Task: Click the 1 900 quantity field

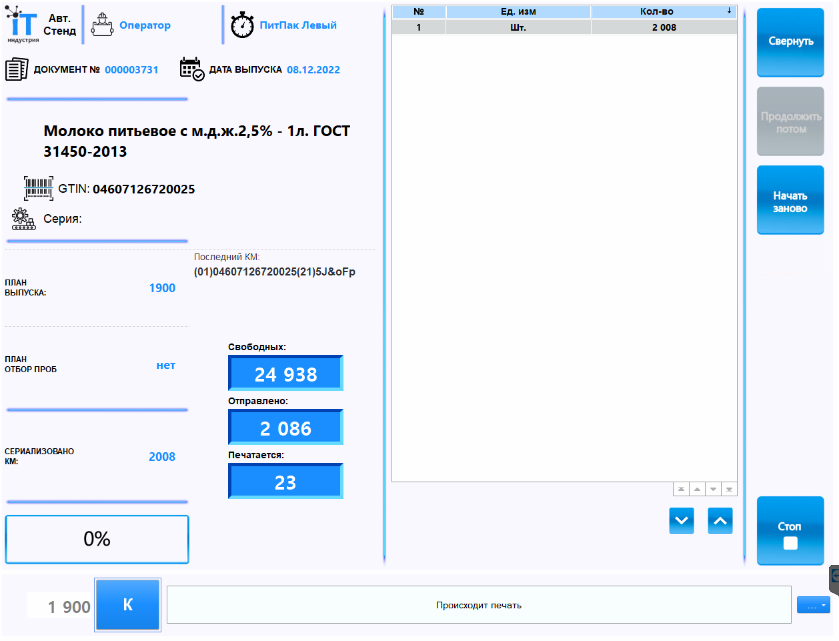Action: click(59, 606)
